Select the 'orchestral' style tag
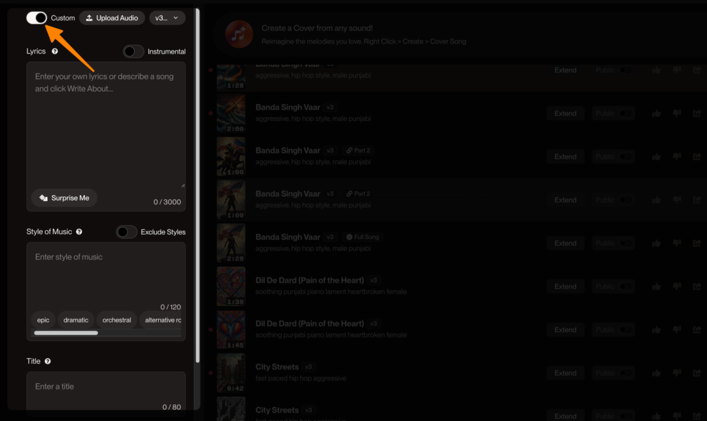The width and height of the screenshot is (707, 421). (117, 320)
